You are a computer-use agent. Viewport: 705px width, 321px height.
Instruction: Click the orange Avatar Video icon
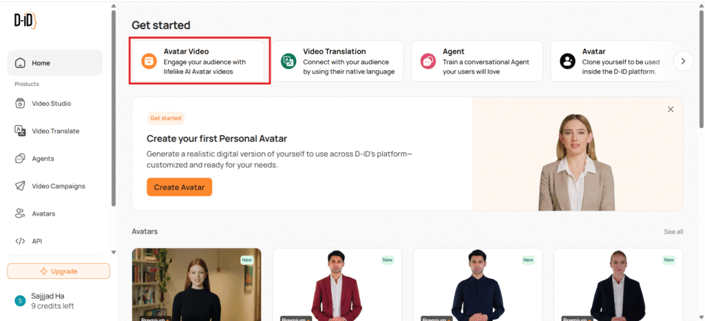(x=149, y=61)
